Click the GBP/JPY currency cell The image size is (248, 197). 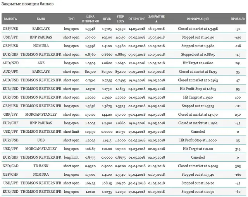click(x=10, y=115)
